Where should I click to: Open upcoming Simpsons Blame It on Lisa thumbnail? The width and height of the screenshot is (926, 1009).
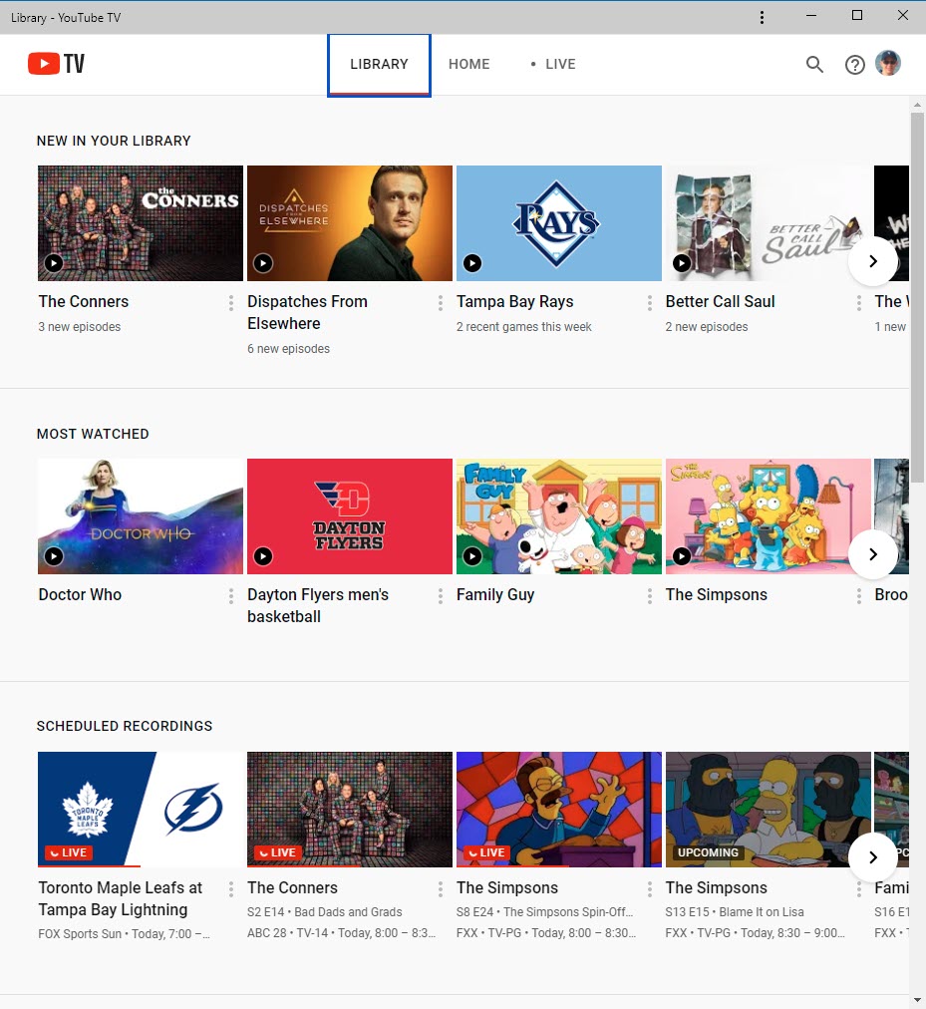[768, 810]
